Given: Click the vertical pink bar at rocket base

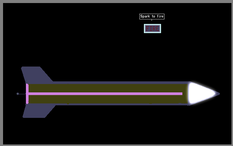Looking at the screenshot, I should [x=27, y=94].
